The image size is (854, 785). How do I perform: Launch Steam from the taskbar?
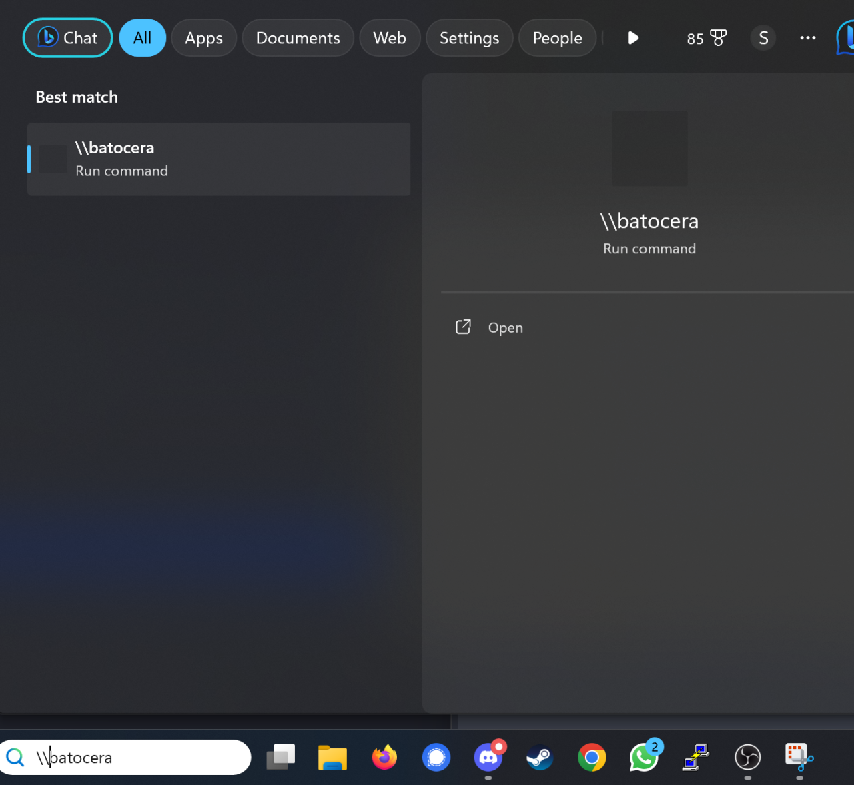coord(540,757)
